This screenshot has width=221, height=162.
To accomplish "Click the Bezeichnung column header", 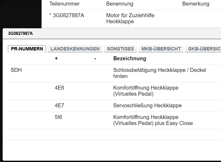I will (129, 58).
